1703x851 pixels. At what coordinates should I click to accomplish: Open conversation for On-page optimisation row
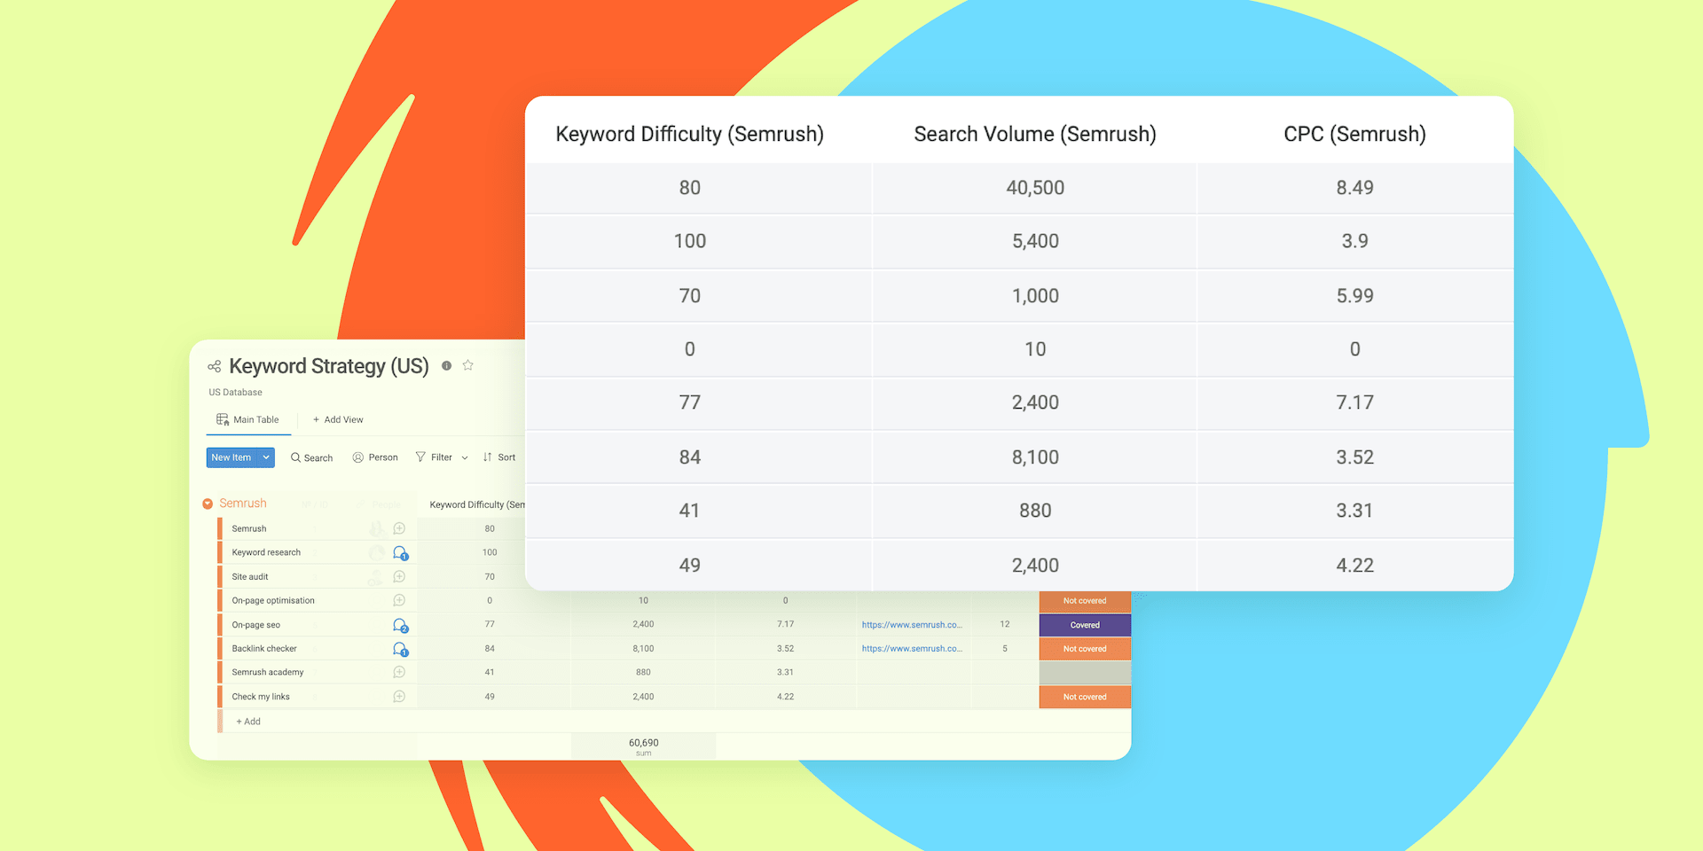[x=399, y=600]
